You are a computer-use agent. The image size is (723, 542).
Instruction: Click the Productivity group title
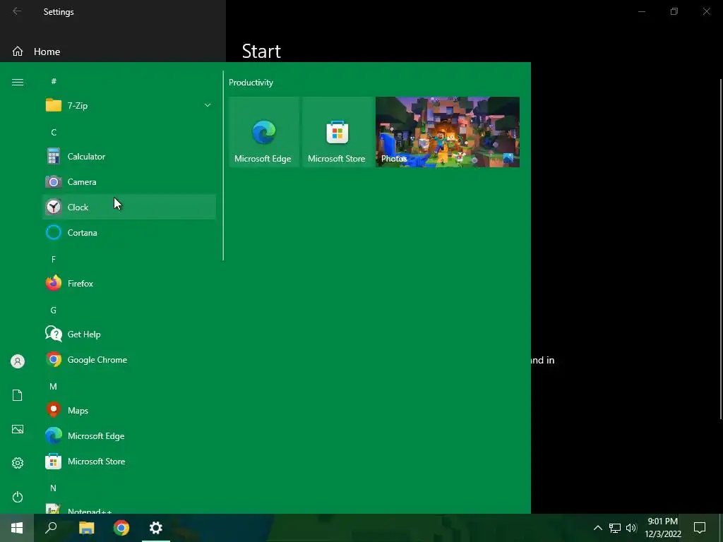(x=251, y=83)
